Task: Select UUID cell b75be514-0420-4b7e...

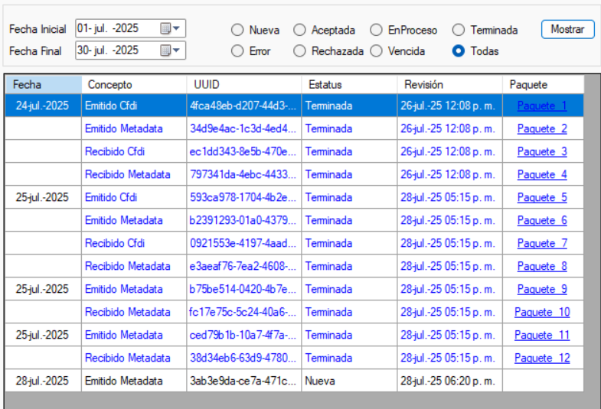Action: click(244, 289)
